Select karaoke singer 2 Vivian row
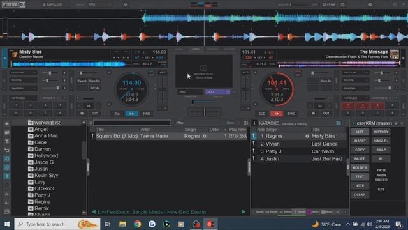This screenshot has height=230, width=408. pos(299,144)
